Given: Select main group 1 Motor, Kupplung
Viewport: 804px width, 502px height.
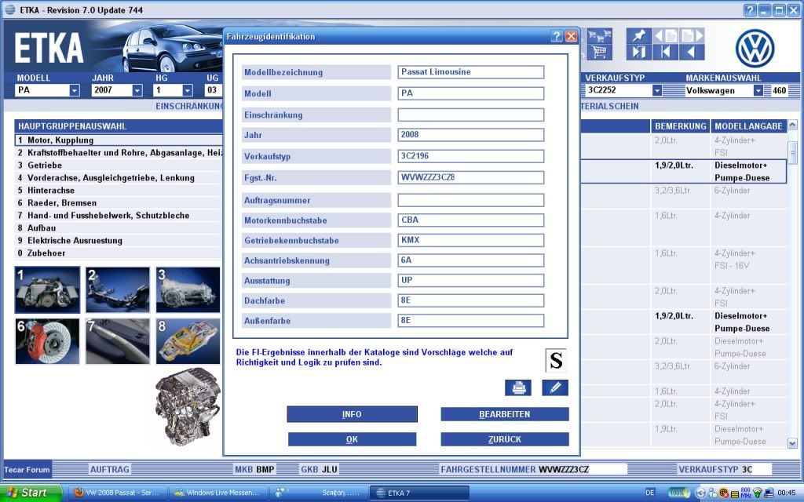Looking at the screenshot, I should coord(119,140).
